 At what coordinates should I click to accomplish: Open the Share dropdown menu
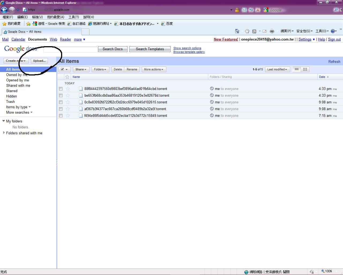(x=81, y=69)
